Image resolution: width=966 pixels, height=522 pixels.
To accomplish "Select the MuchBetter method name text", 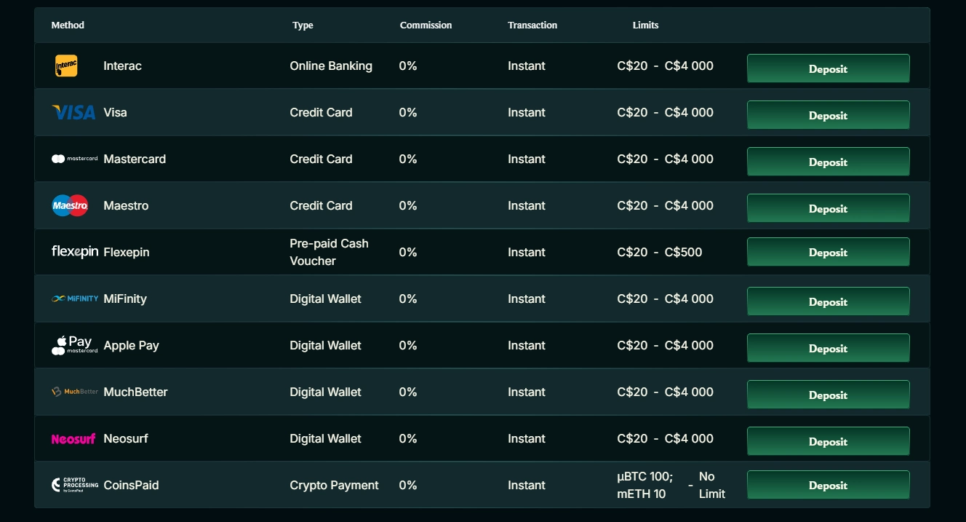I will coord(135,392).
